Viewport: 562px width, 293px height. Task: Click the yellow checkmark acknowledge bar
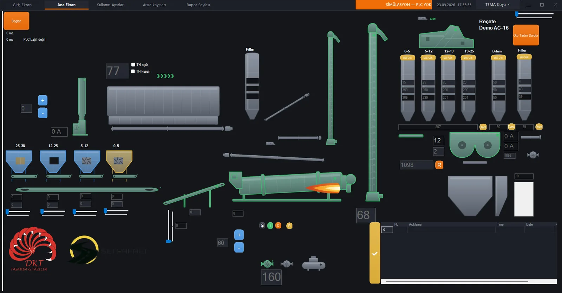(375, 253)
